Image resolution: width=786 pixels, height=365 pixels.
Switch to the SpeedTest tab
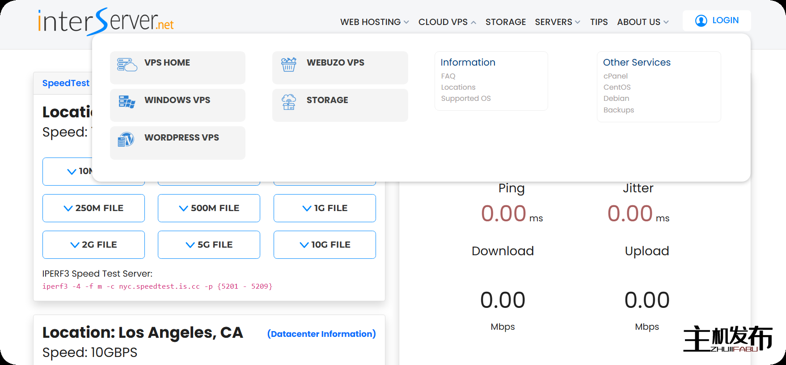click(x=66, y=83)
